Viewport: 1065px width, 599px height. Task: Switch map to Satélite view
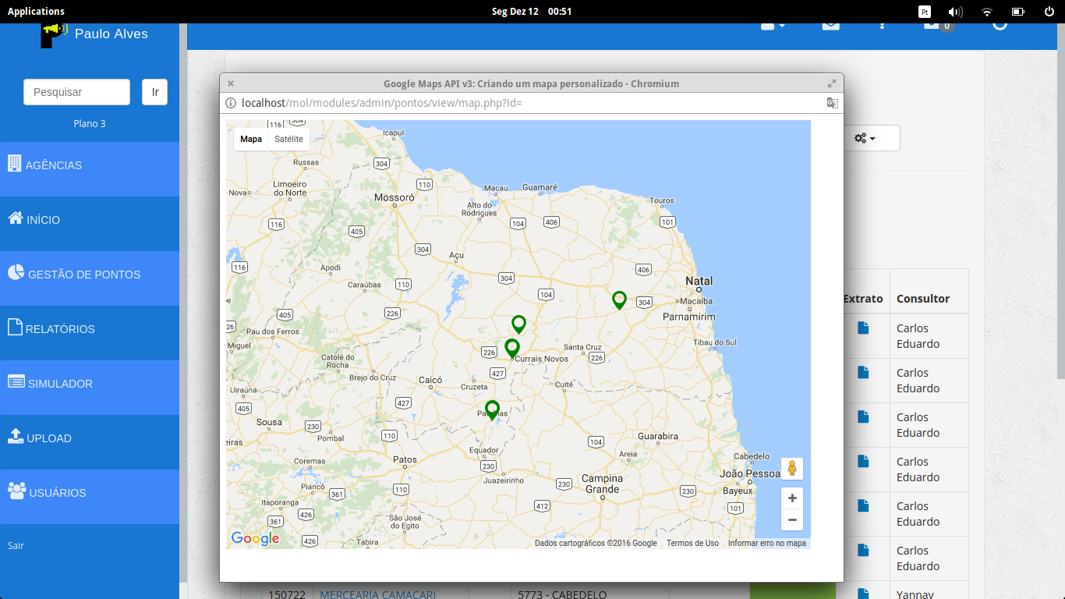click(x=288, y=139)
